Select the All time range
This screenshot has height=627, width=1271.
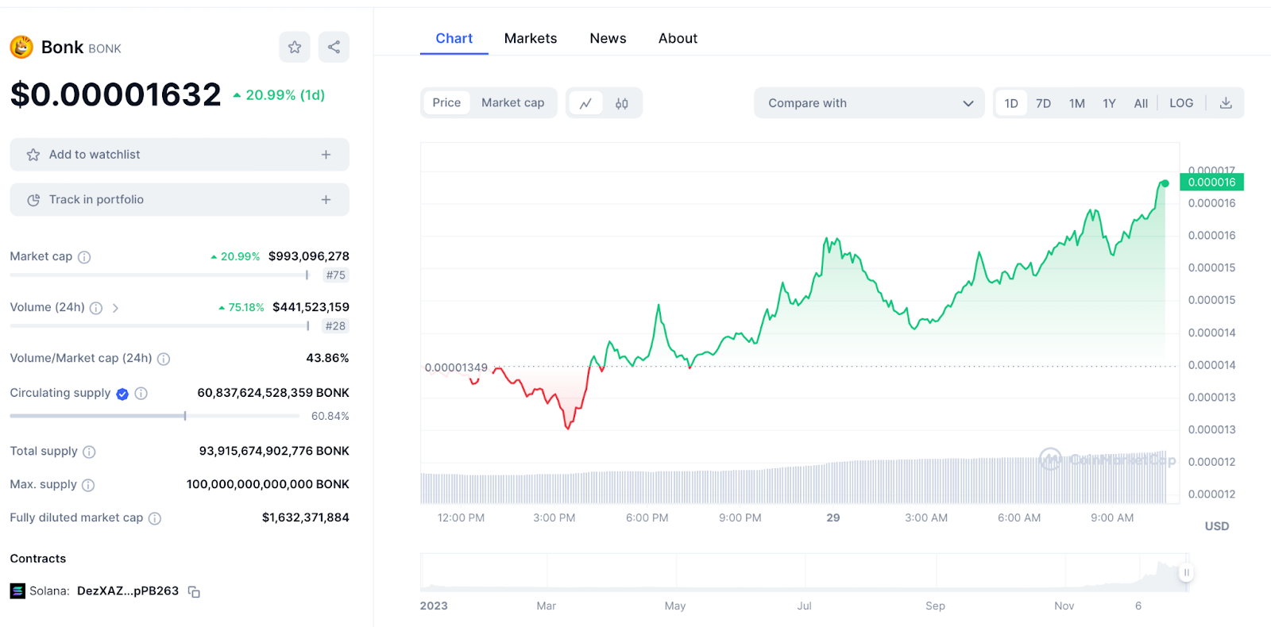click(x=1141, y=103)
